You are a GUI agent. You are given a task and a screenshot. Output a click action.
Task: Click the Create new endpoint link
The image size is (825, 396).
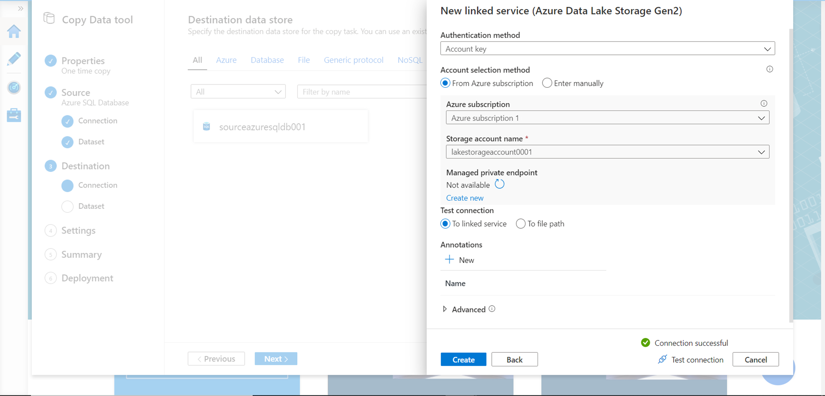click(465, 198)
